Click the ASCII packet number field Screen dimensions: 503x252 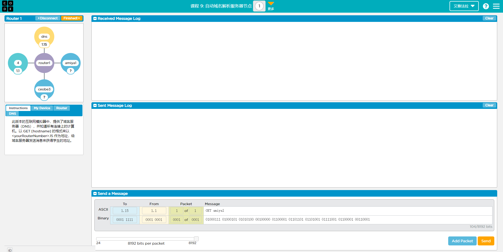click(177, 211)
